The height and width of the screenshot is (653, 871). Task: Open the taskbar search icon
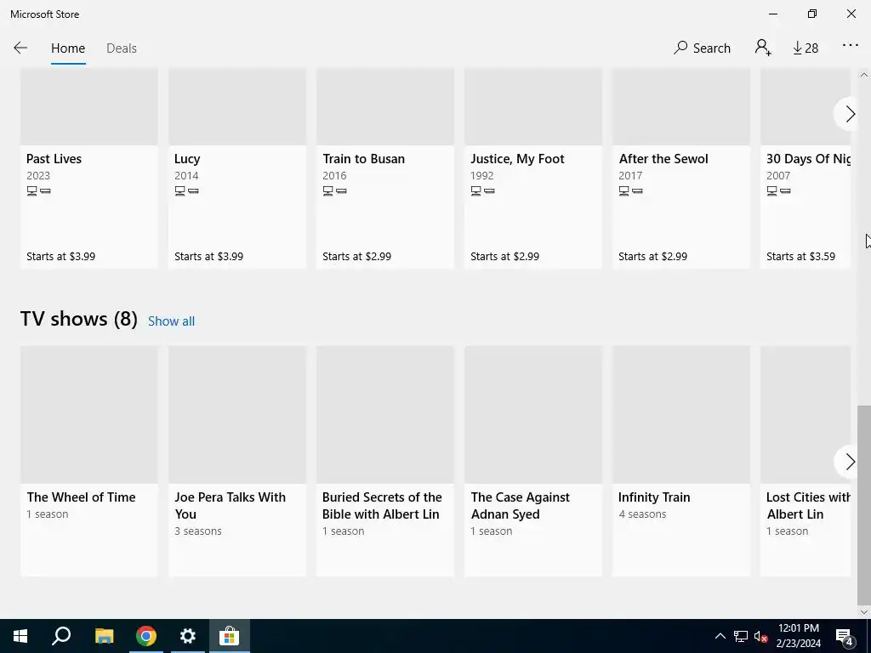tap(61, 636)
